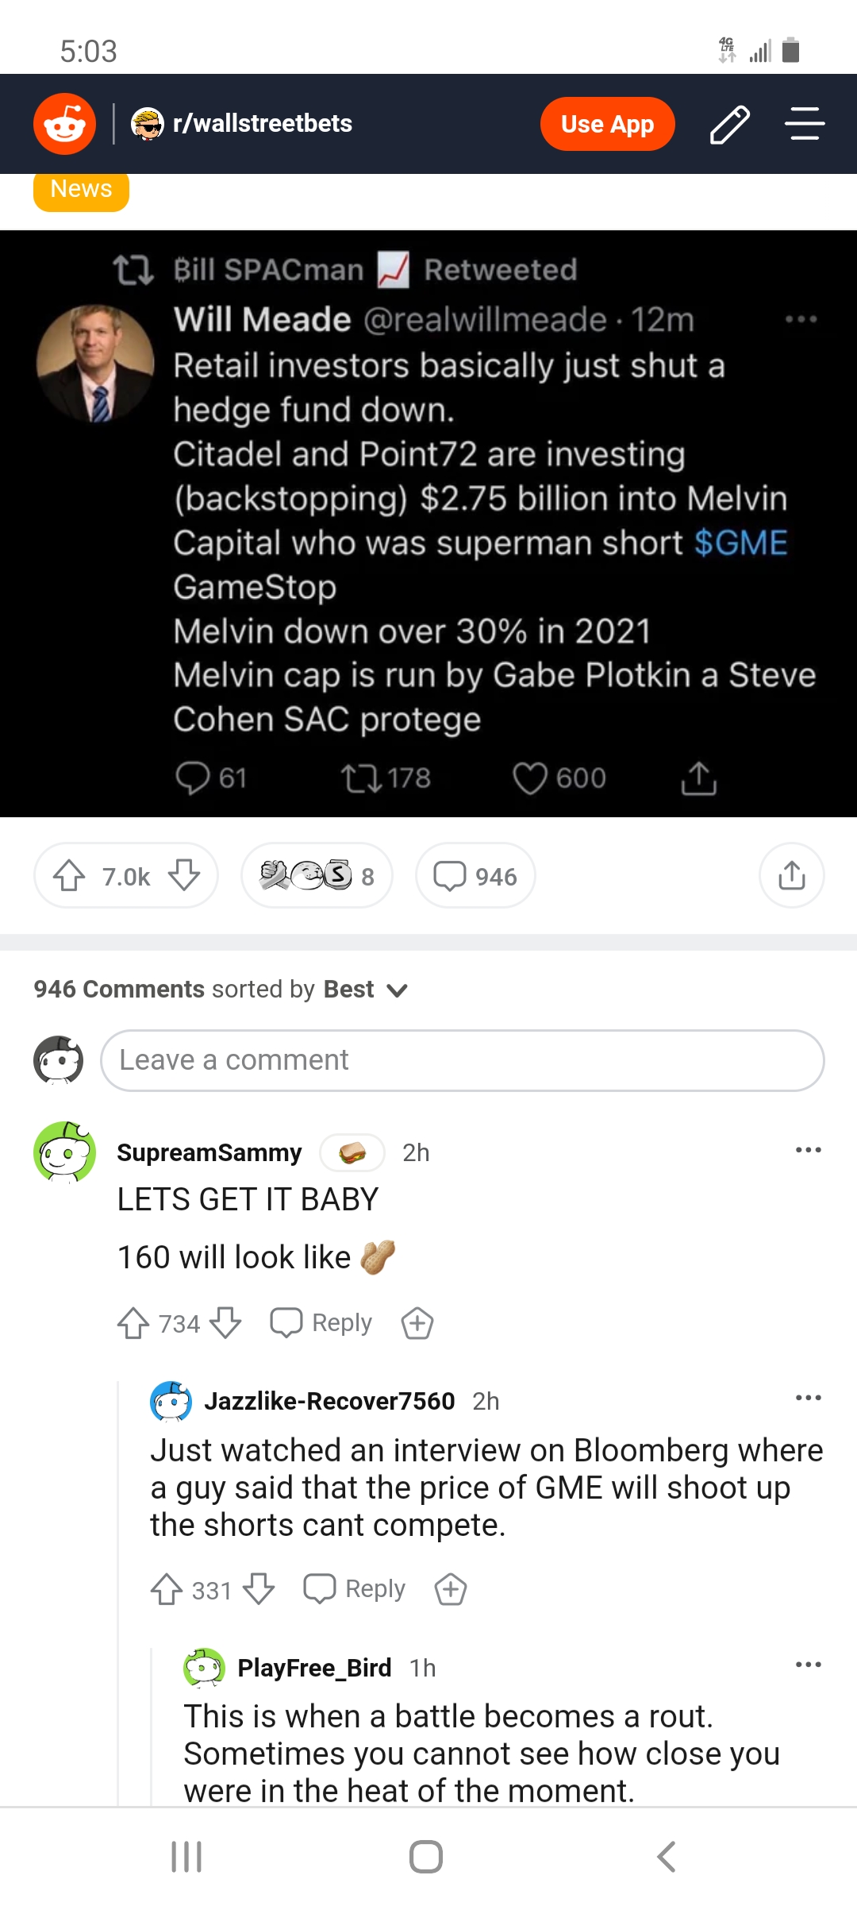Change comment sorting from Best
The image size is (857, 1906).
tap(364, 990)
